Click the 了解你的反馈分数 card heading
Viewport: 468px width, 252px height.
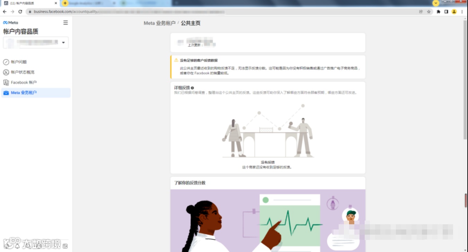[190, 183]
